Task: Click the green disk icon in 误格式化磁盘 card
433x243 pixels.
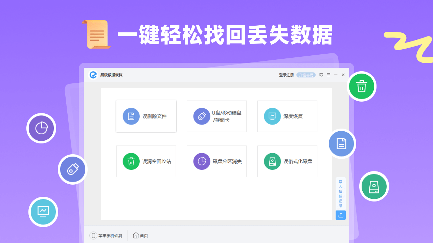Action: pos(272,161)
